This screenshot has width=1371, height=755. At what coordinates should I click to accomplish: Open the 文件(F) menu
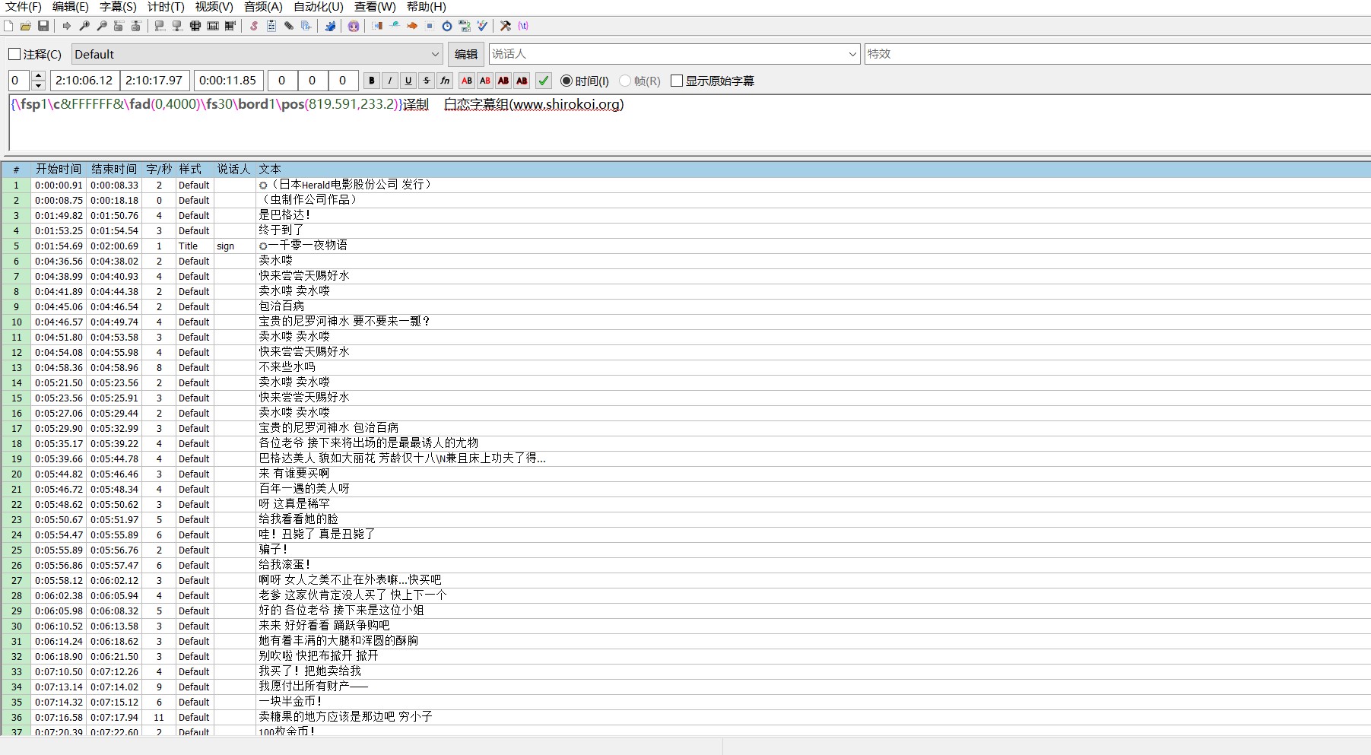click(x=24, y=7)
